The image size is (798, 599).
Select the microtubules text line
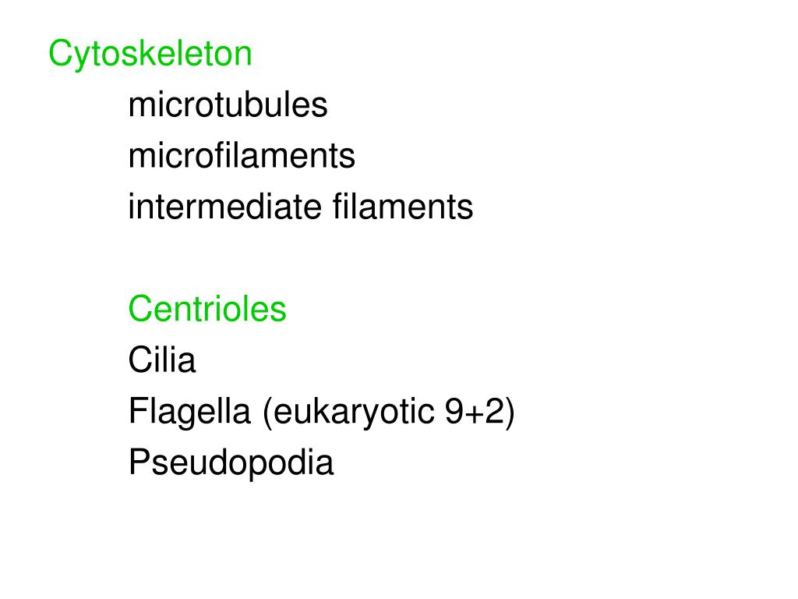pyautogui.click(x=228, y=105)
